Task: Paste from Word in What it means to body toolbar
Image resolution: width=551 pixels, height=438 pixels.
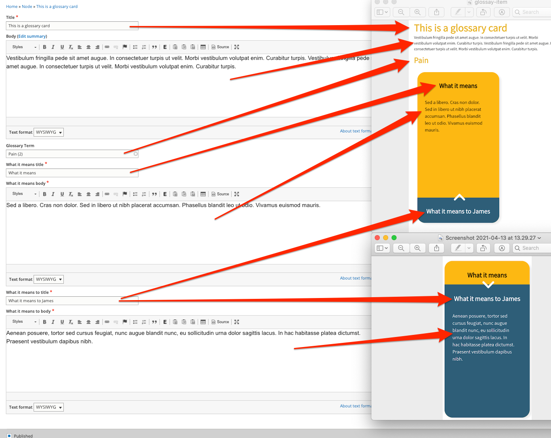Action: coord(193,322)
